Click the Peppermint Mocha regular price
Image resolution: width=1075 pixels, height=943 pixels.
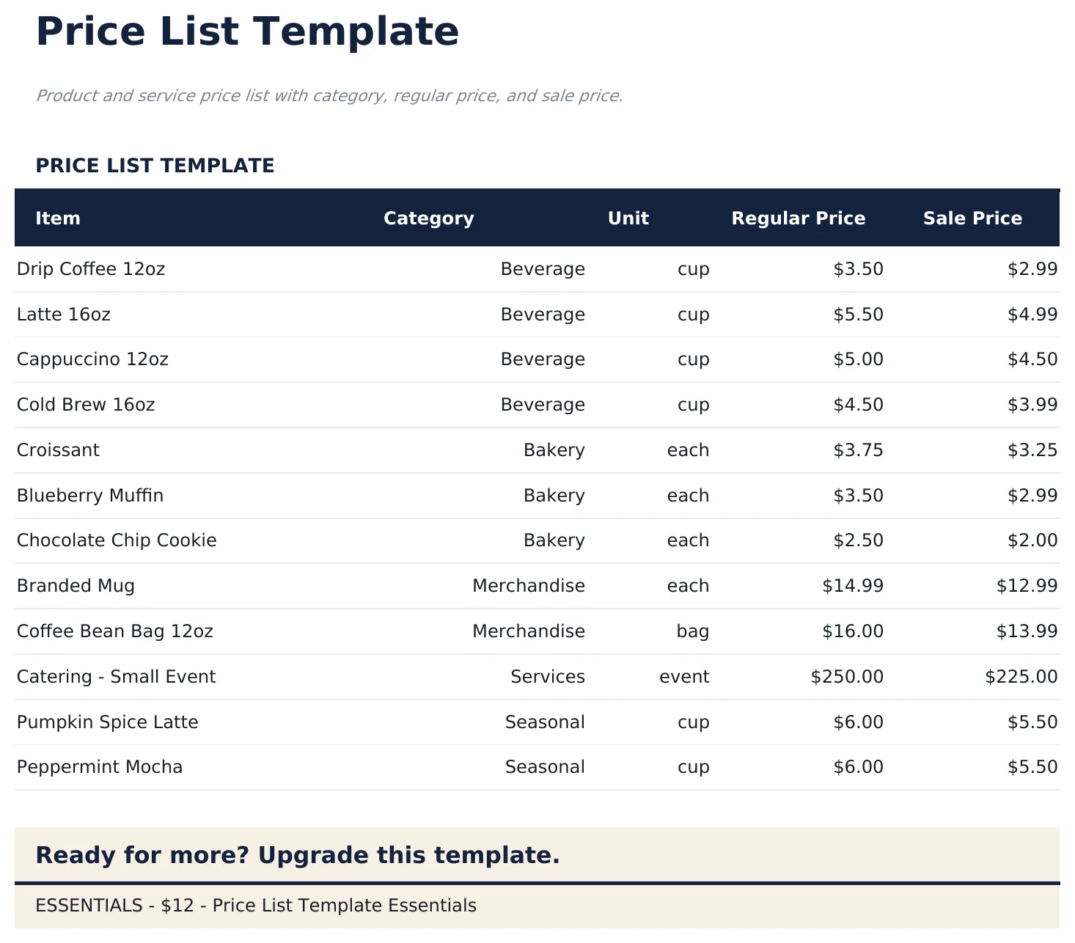pos(859,766)
